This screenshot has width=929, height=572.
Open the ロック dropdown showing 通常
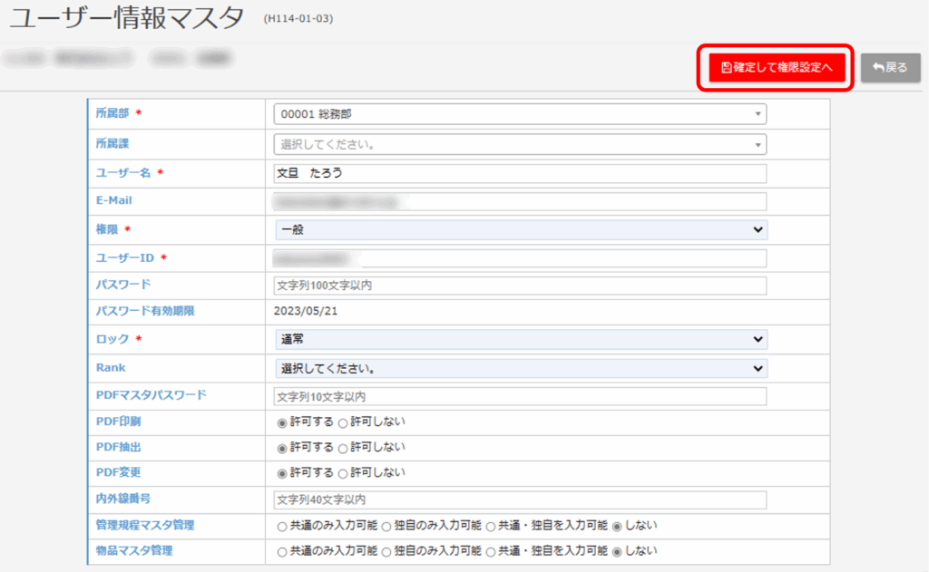click(521, 339)
